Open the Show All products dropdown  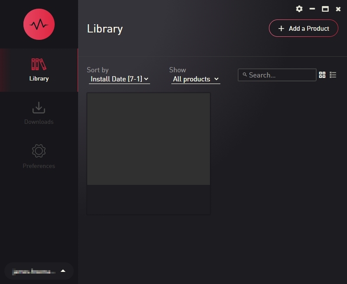point(196,79)
